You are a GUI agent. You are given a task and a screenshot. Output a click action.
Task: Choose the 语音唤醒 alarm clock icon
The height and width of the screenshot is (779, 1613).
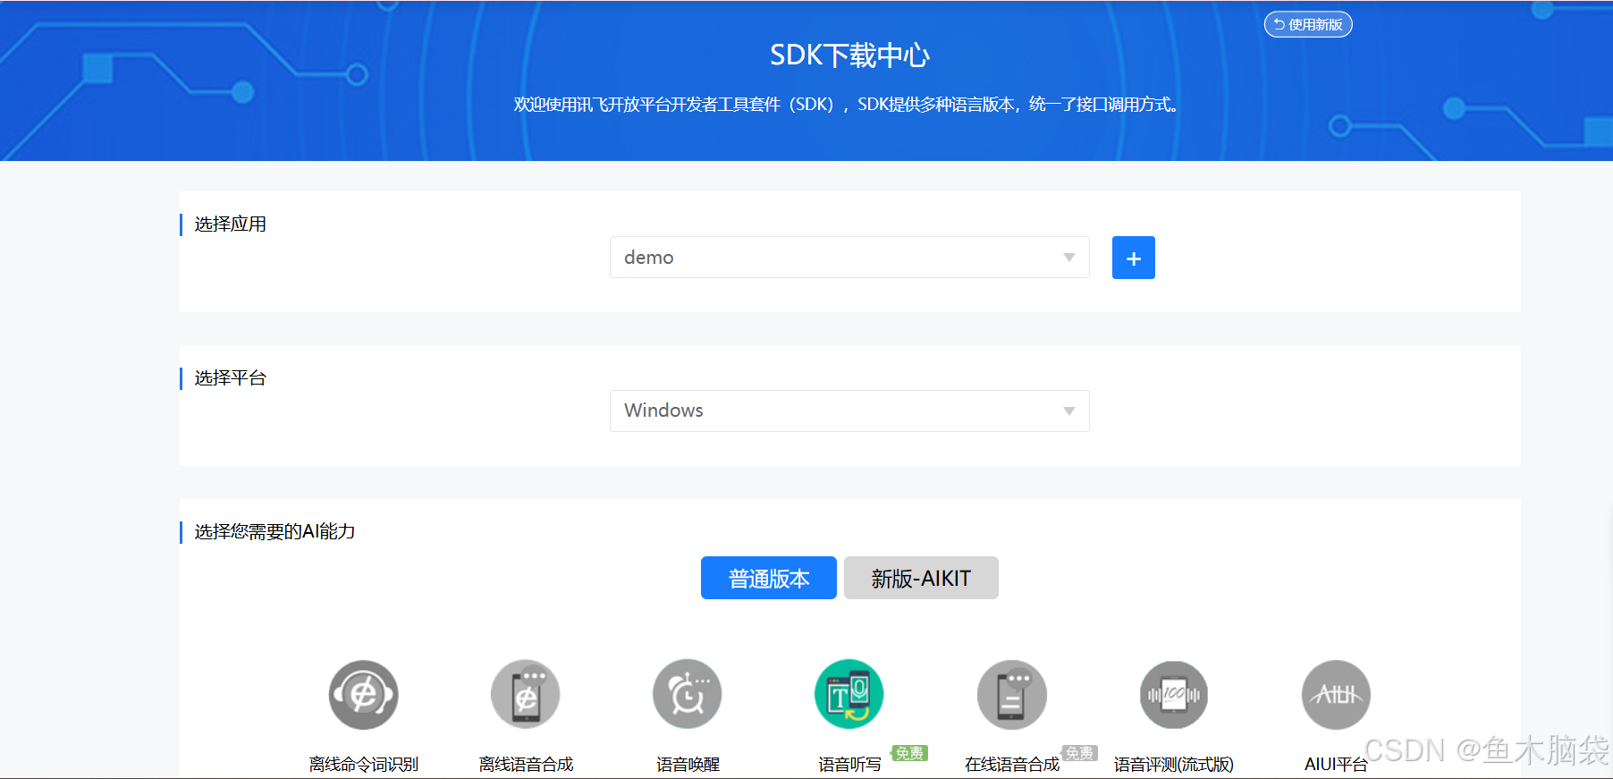[x=688, y=694]
